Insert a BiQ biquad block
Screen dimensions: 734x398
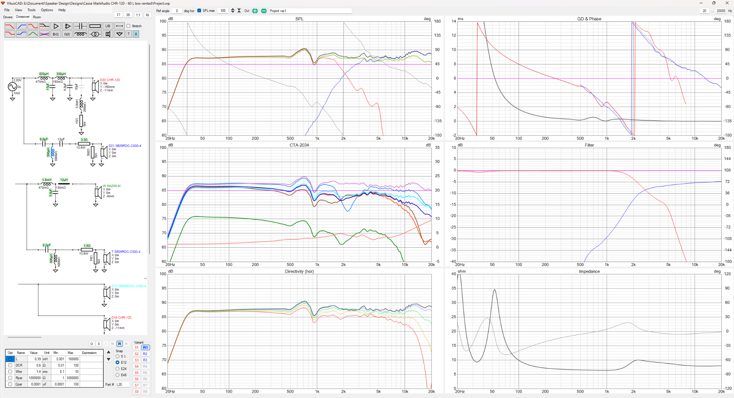[x=56, y=34]
